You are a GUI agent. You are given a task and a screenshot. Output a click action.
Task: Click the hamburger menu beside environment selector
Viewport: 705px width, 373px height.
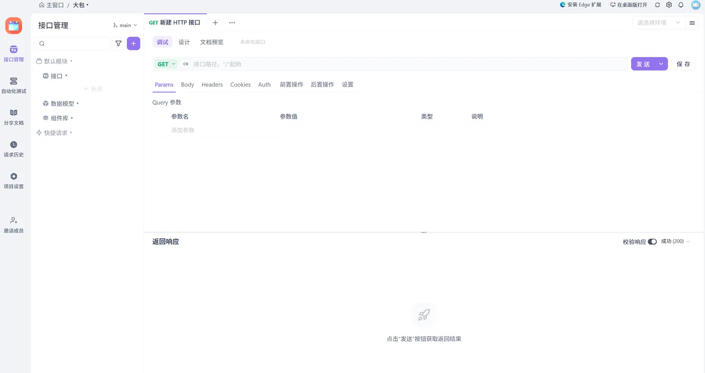692,23
